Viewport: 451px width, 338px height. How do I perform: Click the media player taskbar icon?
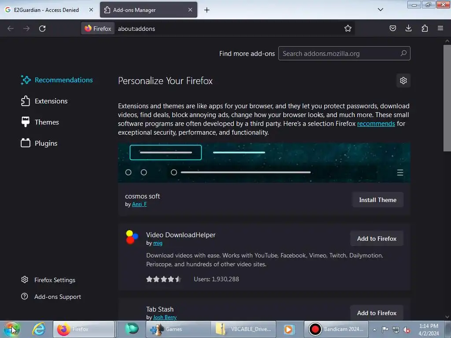(288, 329)
